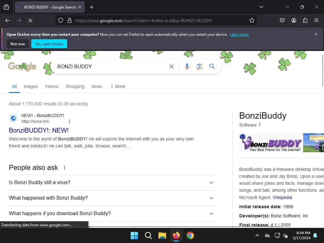Click Yes, open Firefox button

(x=49, y=44)
